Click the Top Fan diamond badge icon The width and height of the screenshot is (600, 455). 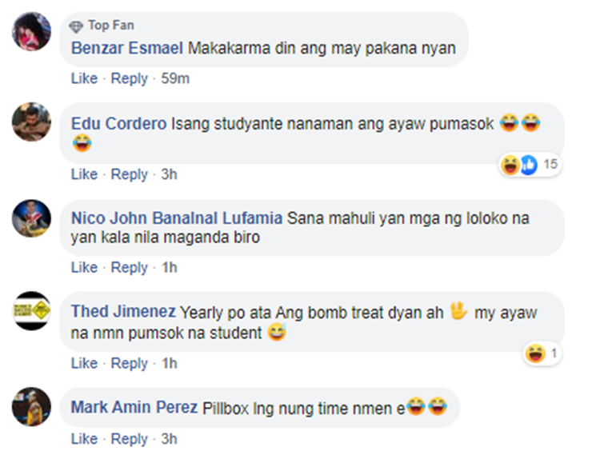77,26
